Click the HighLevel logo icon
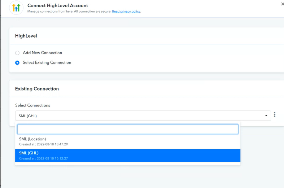The image size is (284, 188). coord(16,8)
